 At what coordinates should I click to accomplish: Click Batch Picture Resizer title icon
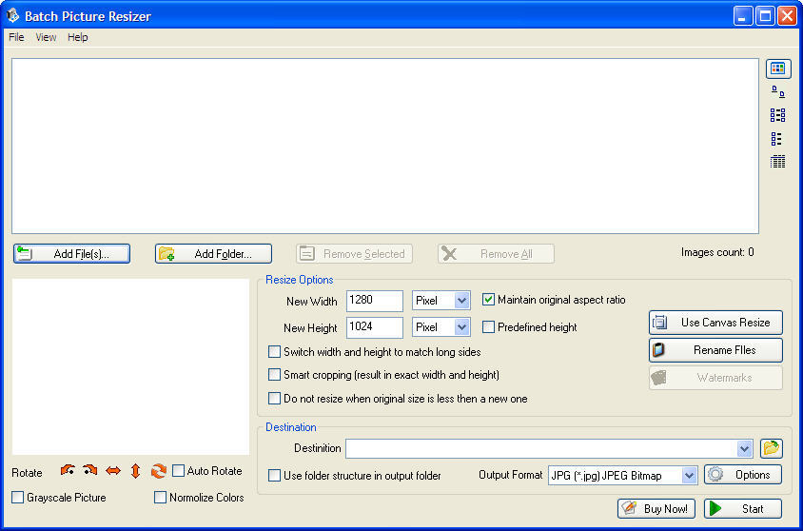(x=12, y=15)
